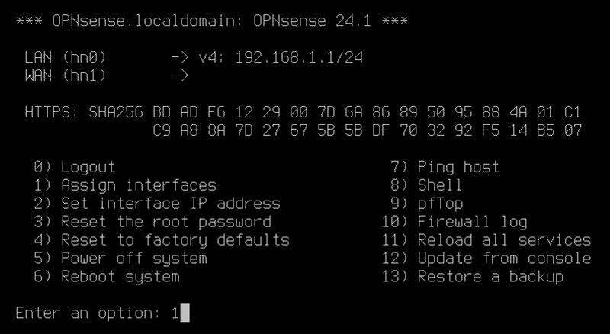Click Set interface IP address entry

click(170, 204)
